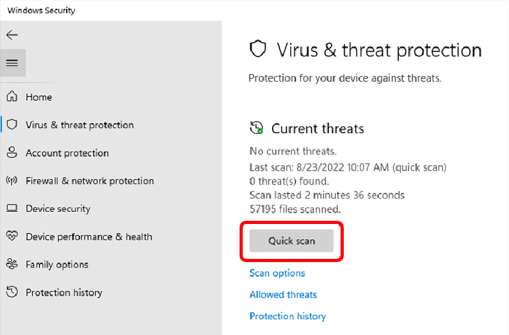This screenshot has height=335, width=509.
Task: Click the large shield icon in page heading
Action: (x=257, y=50)
